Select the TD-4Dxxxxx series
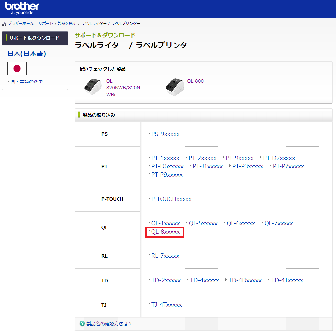The height and width of the screenshot is (333, 336). click(245, 280)
